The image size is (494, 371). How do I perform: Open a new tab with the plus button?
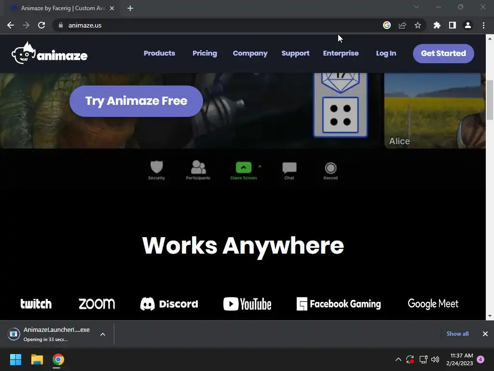click(130, 8)
